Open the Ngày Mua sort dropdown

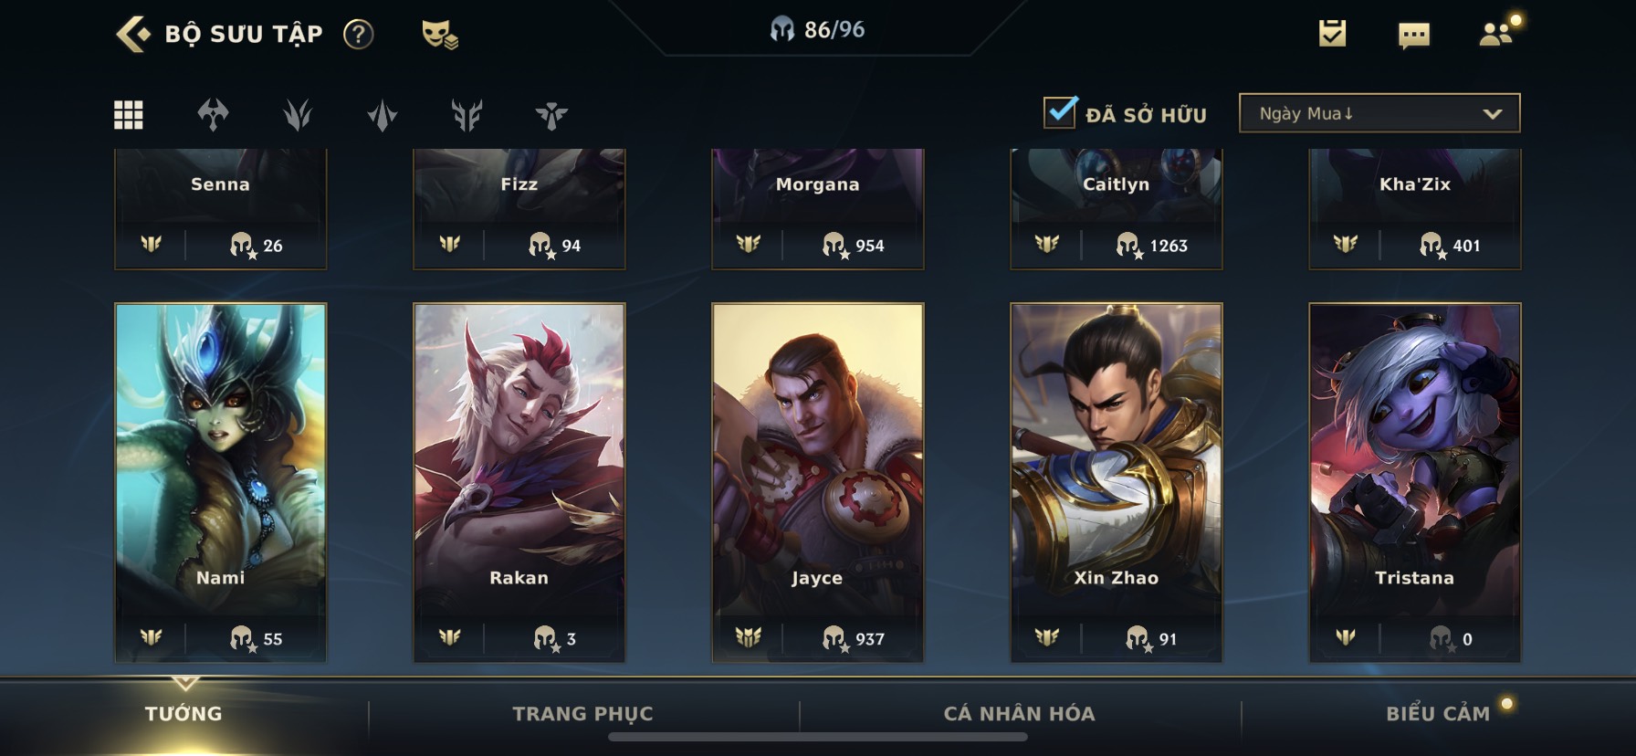(x=1379, y=113)
